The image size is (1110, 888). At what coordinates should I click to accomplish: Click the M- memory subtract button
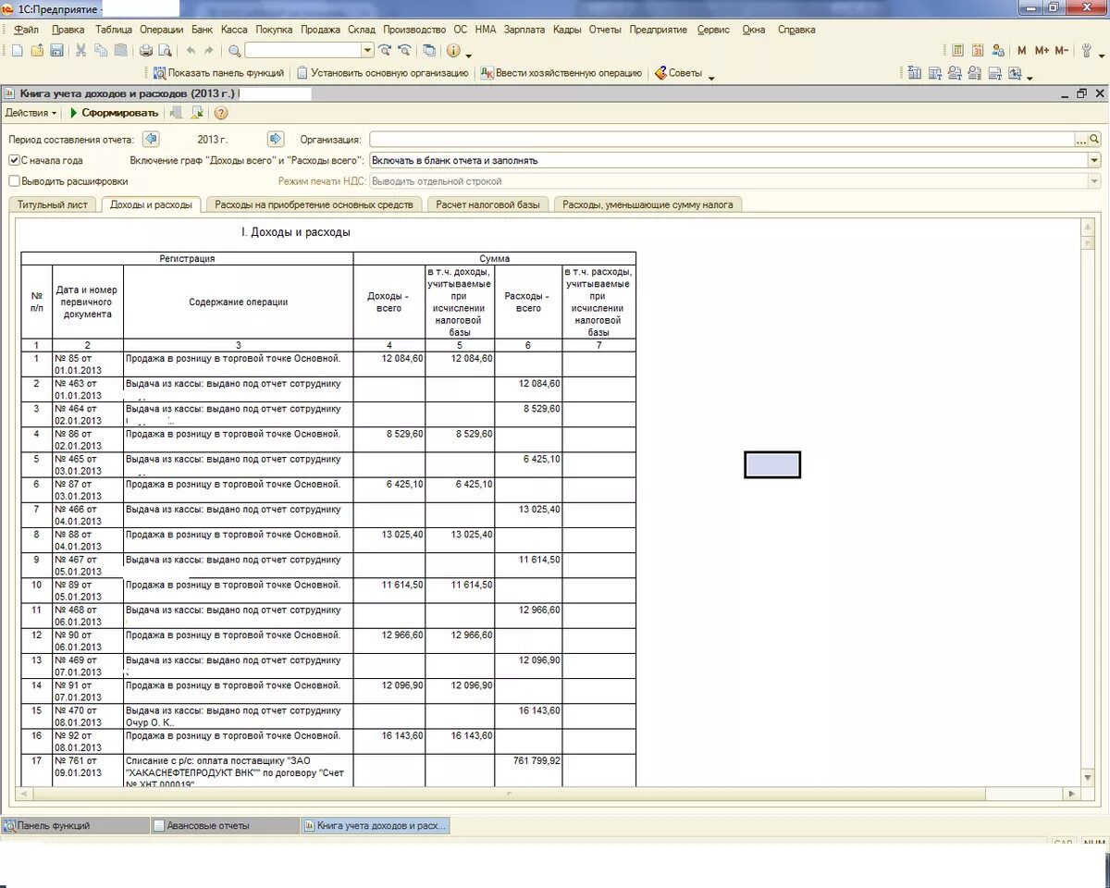point(1061,50)
